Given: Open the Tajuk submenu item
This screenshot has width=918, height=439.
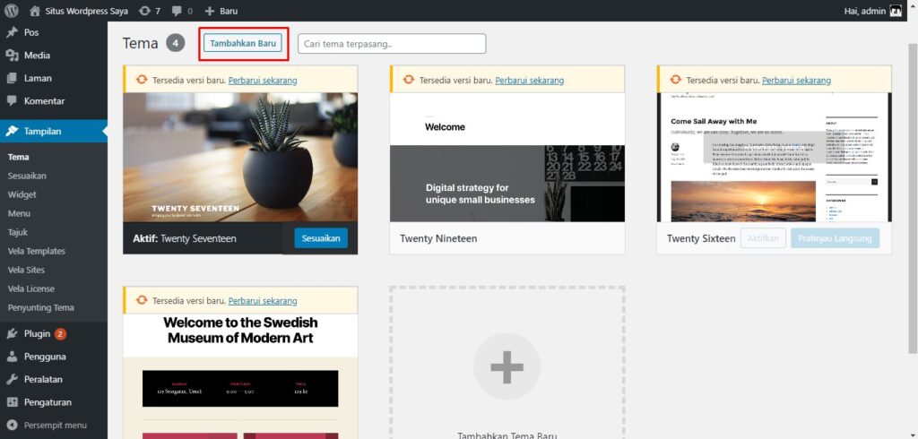Looking at the screenshot, I should (x=18, y=232).
